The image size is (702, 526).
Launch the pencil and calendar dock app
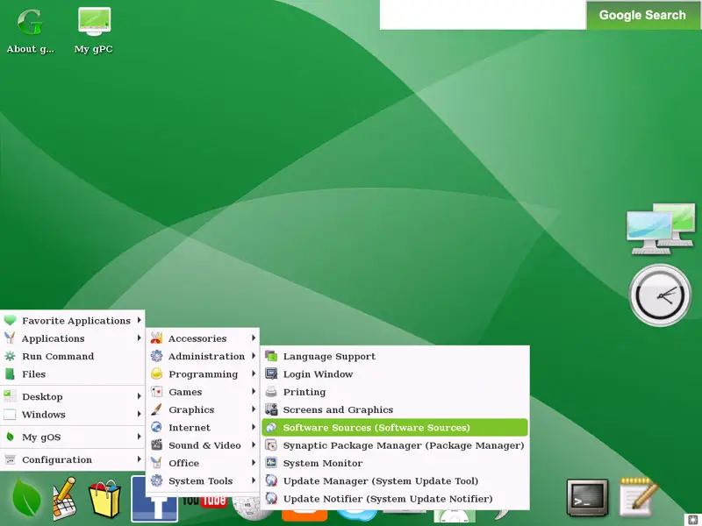coord(64,498)
